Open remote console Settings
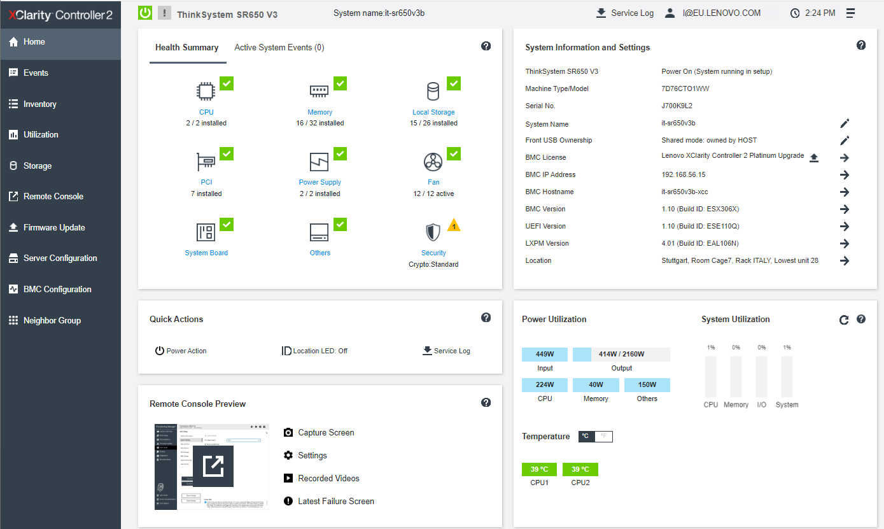The width and height of the screenshot is (884, 529). click(x=305, y=455)
